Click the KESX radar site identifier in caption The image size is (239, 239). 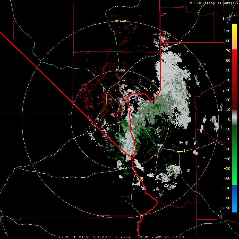tap(143, 237)
